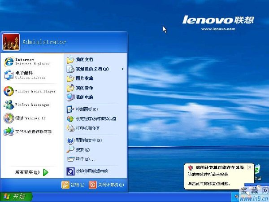Click the 电子邮件 label text
The width and height of the screenshot is (269, 202).
click(24, 73)
